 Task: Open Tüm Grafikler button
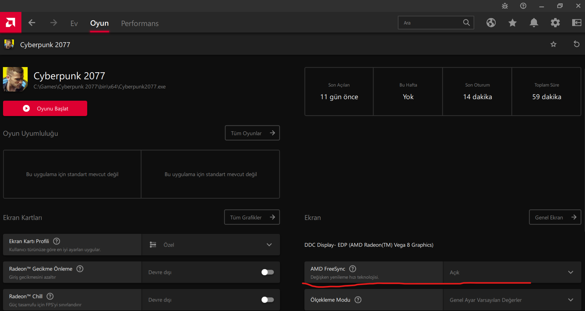coord(252,217)
